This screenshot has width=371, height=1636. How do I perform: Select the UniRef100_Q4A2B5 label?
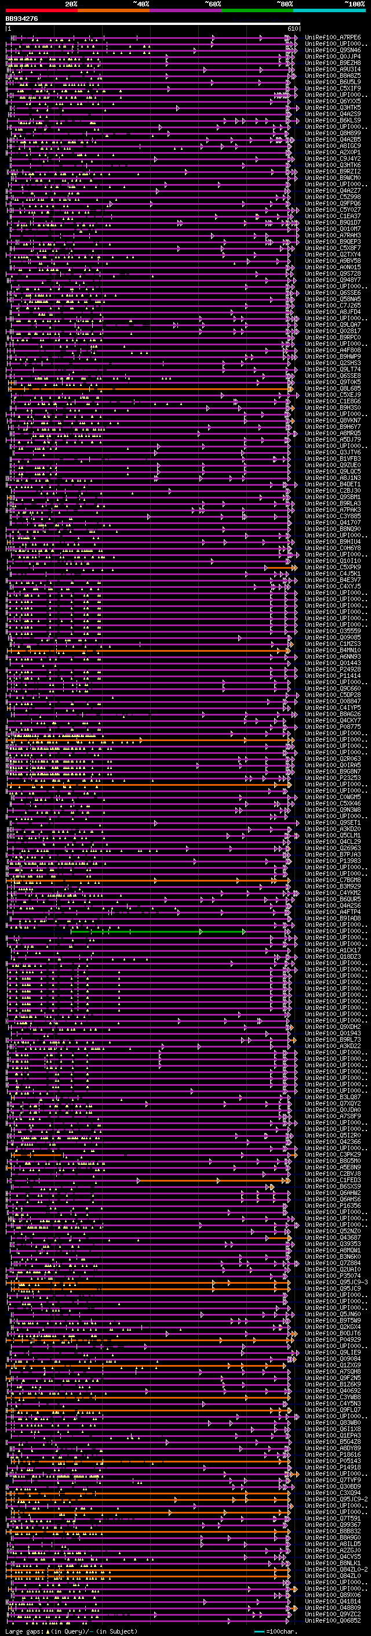click(333, 139)
